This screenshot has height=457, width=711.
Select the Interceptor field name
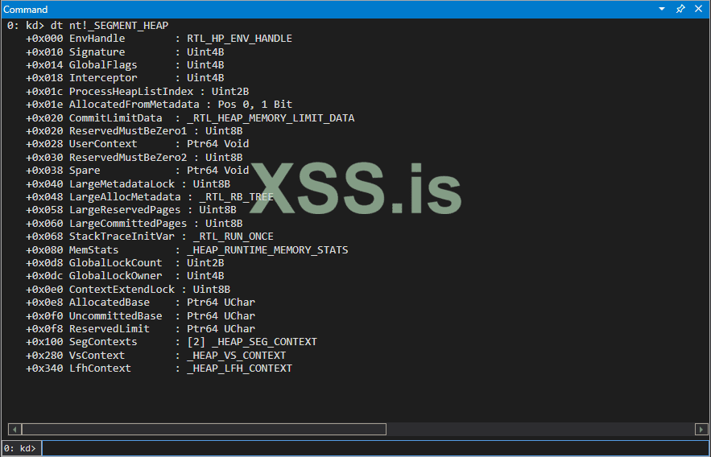(x=103, y=78)
